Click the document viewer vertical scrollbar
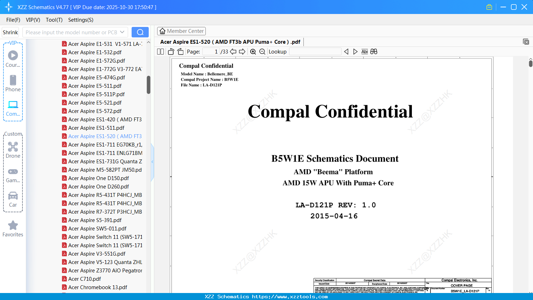This screenshot has height=300, width=533. 531,63
